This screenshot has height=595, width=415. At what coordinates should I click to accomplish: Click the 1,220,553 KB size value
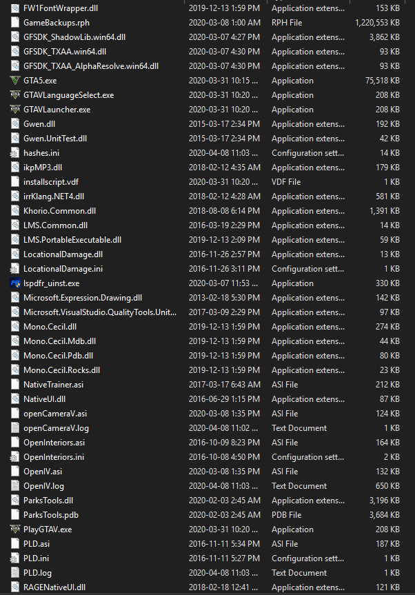(x=378, y=22)
